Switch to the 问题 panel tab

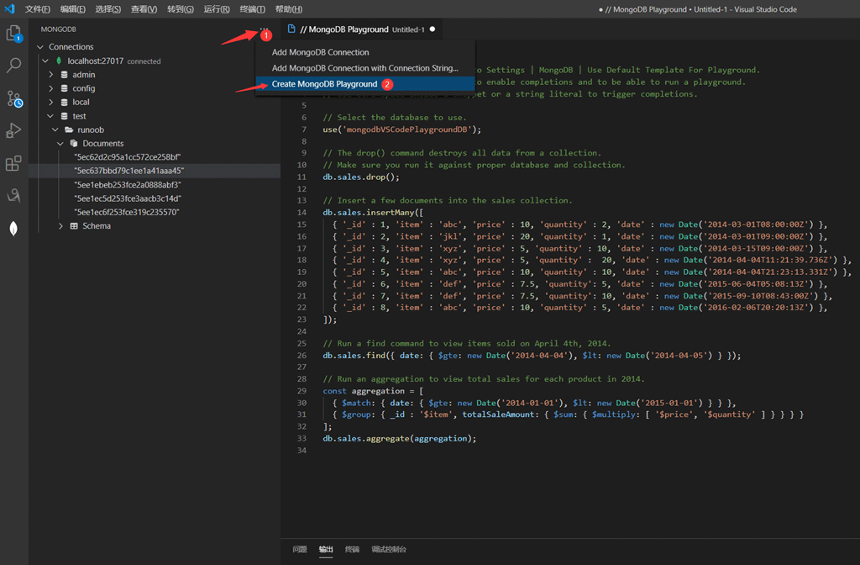[x=300, y=549]
